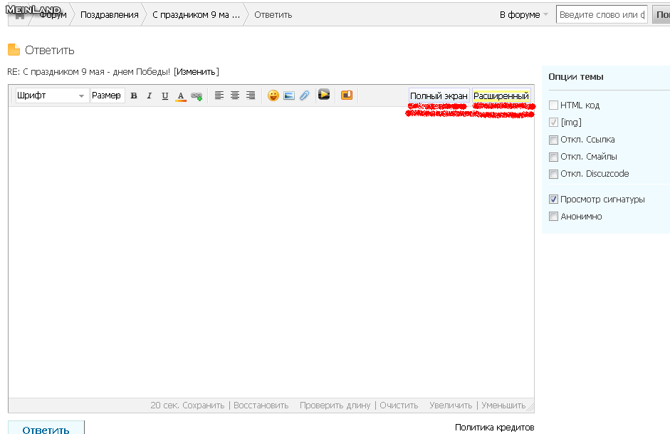Click the Политика кредитов link
The image size is (670, 434).
[x=494, y=428]
